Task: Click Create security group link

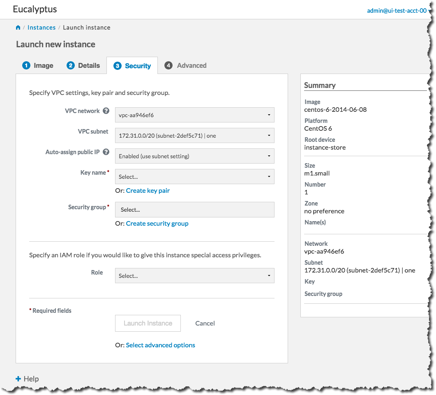Action: [157, 223]
